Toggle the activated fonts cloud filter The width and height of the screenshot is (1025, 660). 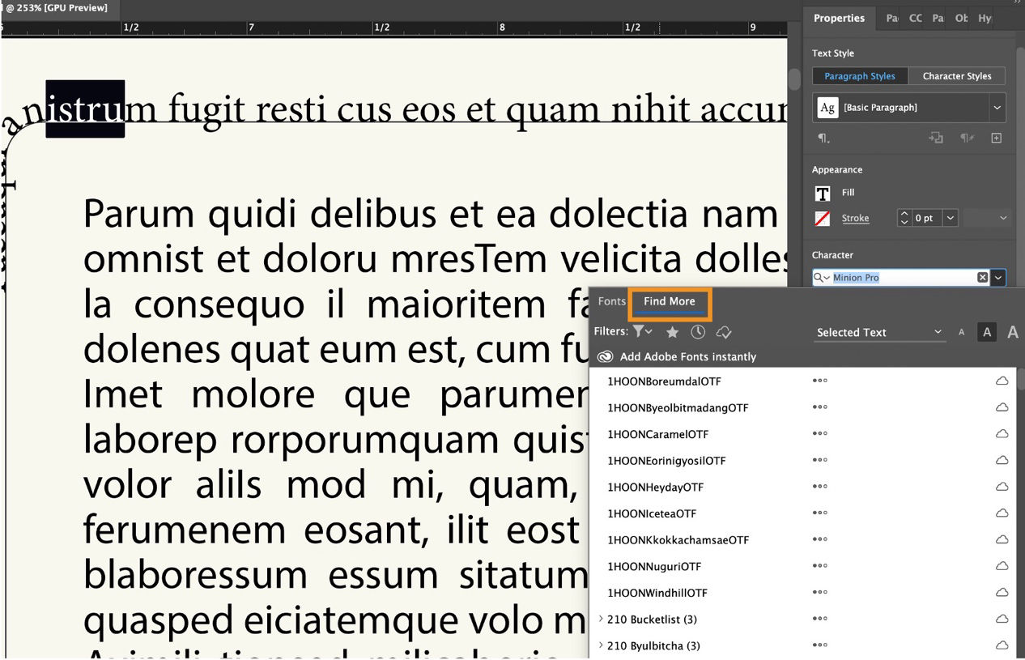click(x=725, y=332)
